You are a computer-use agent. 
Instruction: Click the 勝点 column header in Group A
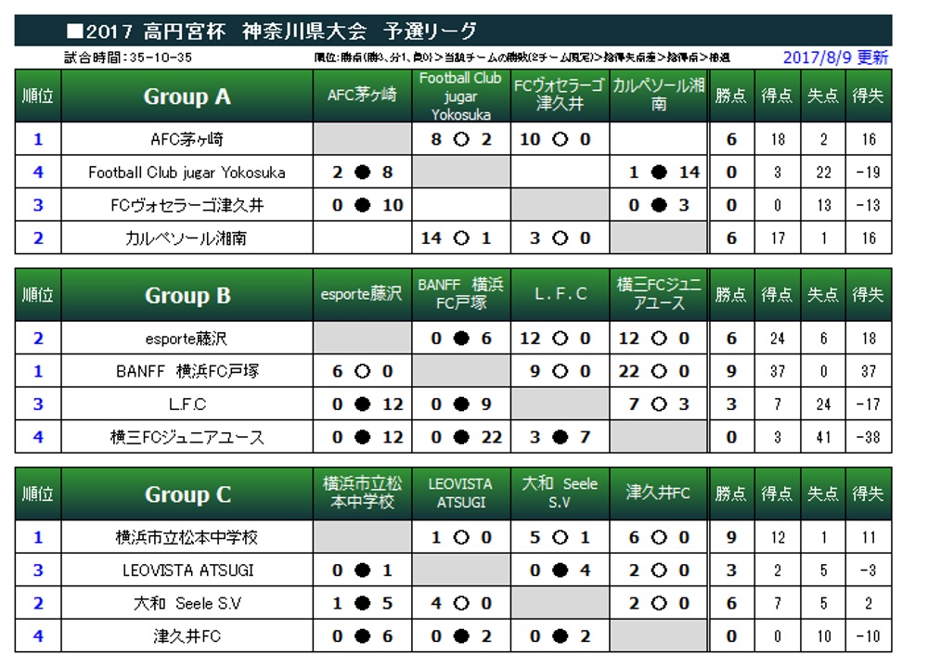tap(731, 96)
